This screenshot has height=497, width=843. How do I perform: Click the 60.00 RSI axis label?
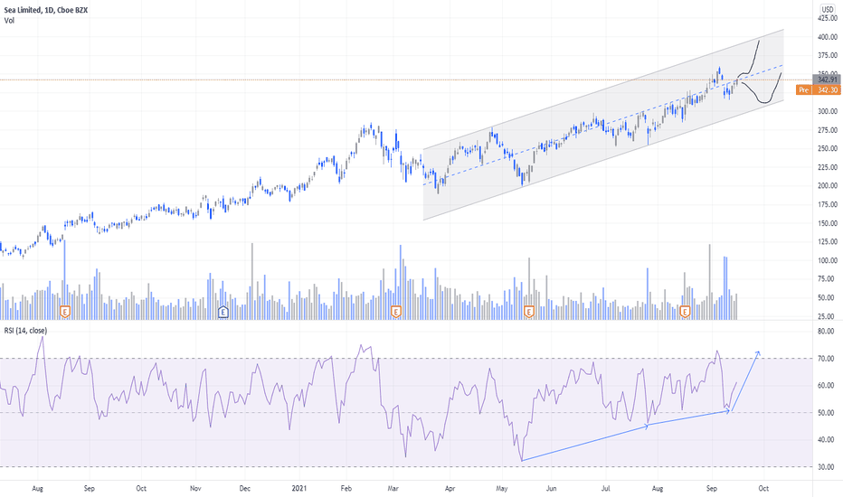pyautogui.click(x=826, y=385)
